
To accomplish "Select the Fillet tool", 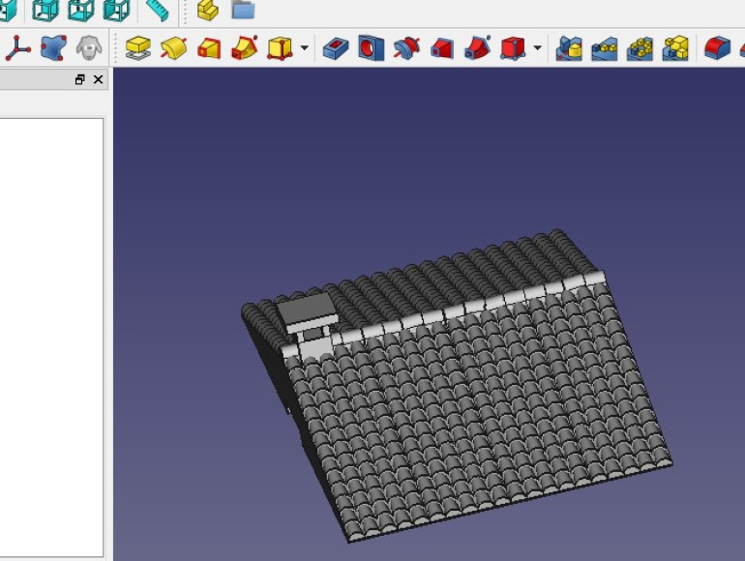I will pyautogui.click(x=717, y=47).
